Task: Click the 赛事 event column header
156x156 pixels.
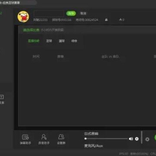Action: [x=60, y=57]
